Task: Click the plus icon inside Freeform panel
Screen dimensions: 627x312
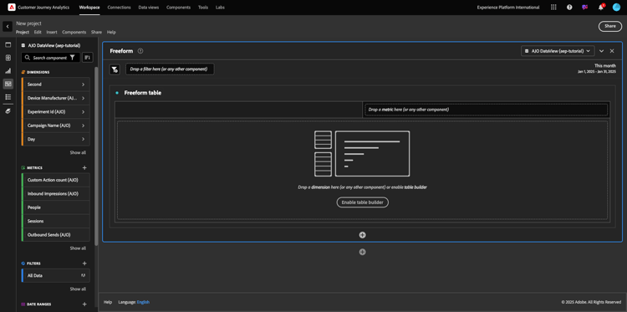Action: [x=362, y=235]
